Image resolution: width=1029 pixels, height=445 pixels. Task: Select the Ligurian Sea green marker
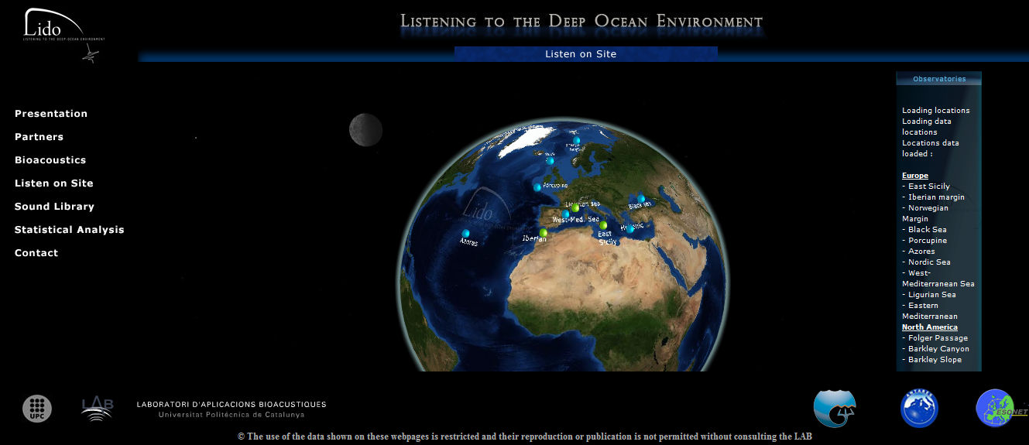[575, 207]
